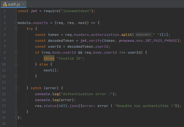Toggle fold marker at else on line 10
The height and width of the screenshot is (127, 184).
[16, 64]
